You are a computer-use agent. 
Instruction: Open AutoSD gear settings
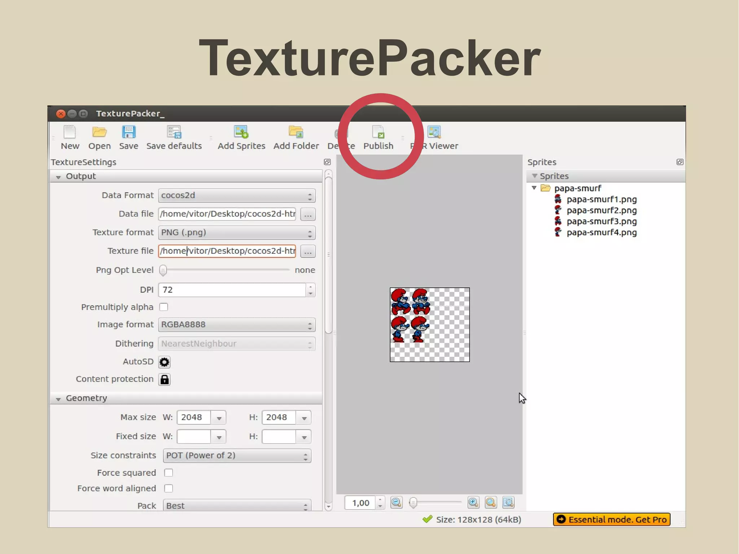164,362
